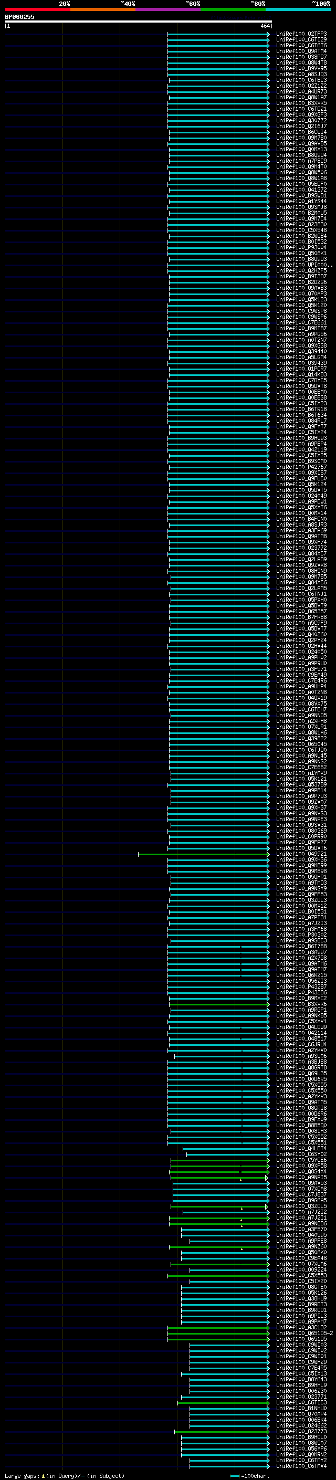Select hit label UniRef100_O23773
336x1480 pixels.
(x=301, y=1432)
